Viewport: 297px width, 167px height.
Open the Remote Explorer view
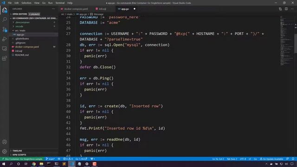(5, 49)
